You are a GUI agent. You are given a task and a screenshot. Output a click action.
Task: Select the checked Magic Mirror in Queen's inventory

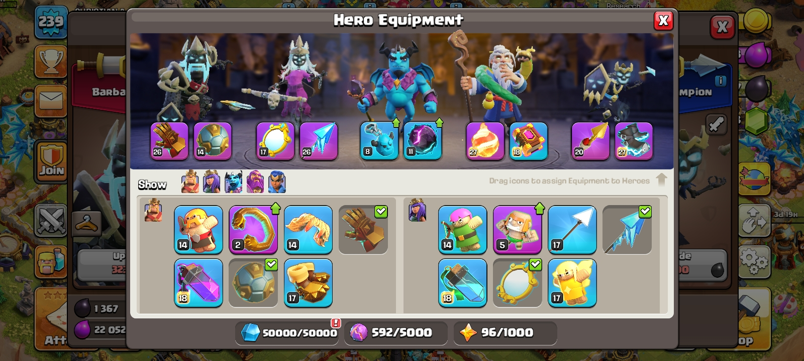click(518, 283)
